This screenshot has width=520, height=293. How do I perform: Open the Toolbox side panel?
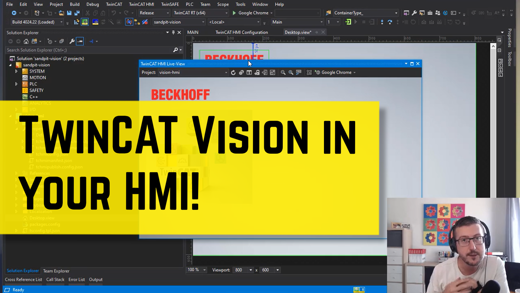point(510,59)
